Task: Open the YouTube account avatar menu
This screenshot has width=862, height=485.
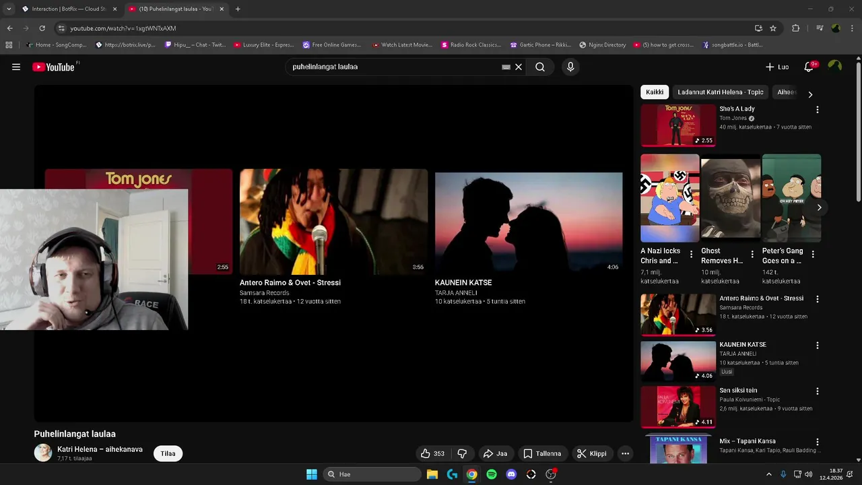Action: pos(835,66)
